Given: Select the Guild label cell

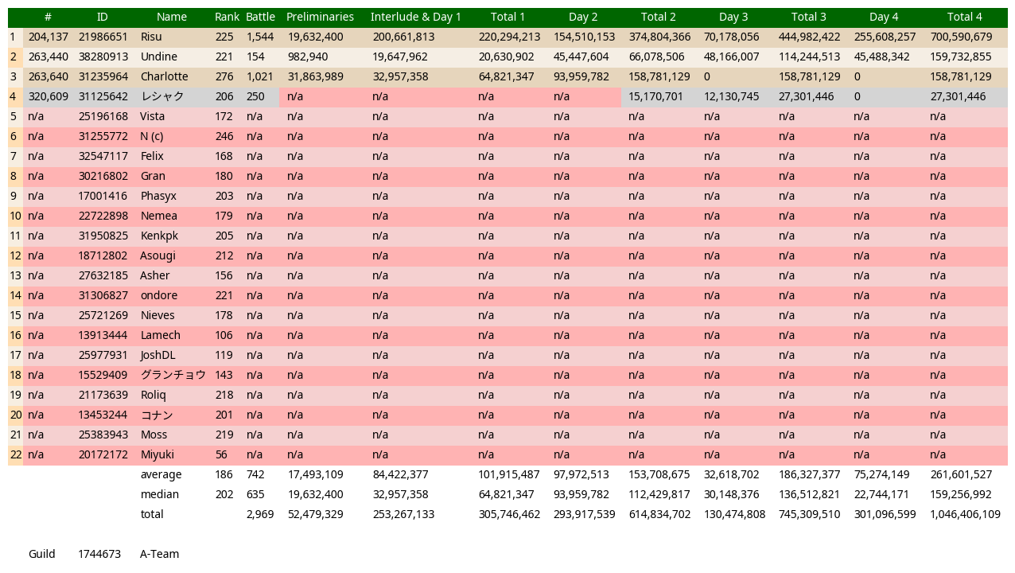Looking at the screenshot, I should [x=42, y=555].
